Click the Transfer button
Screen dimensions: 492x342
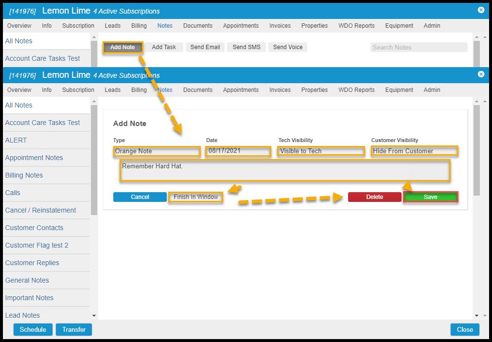[74, 329]
